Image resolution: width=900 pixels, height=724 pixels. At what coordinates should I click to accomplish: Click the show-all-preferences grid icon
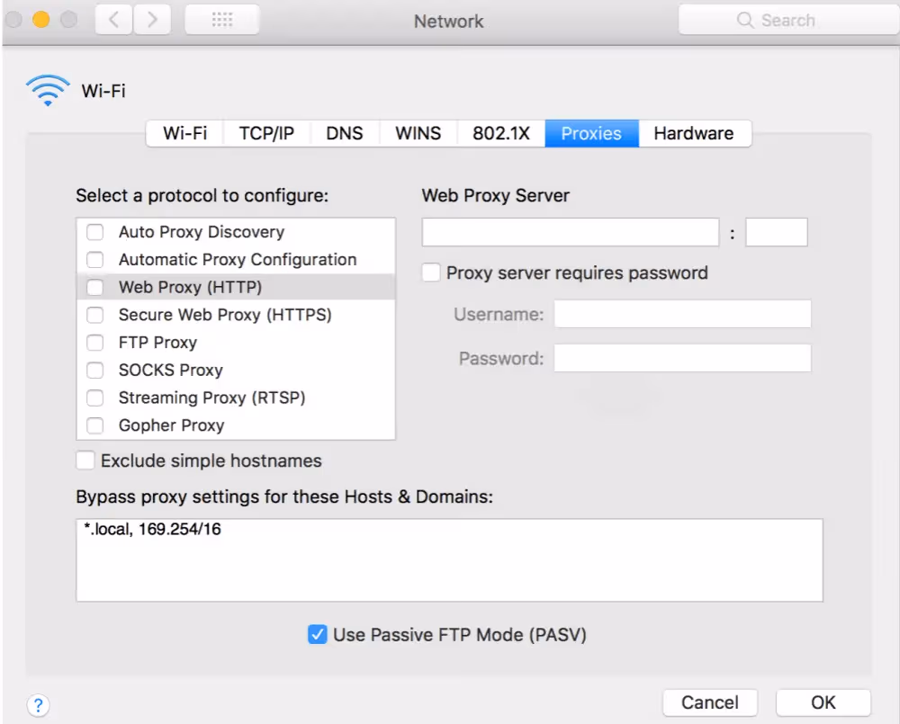[x=221, y=19]
